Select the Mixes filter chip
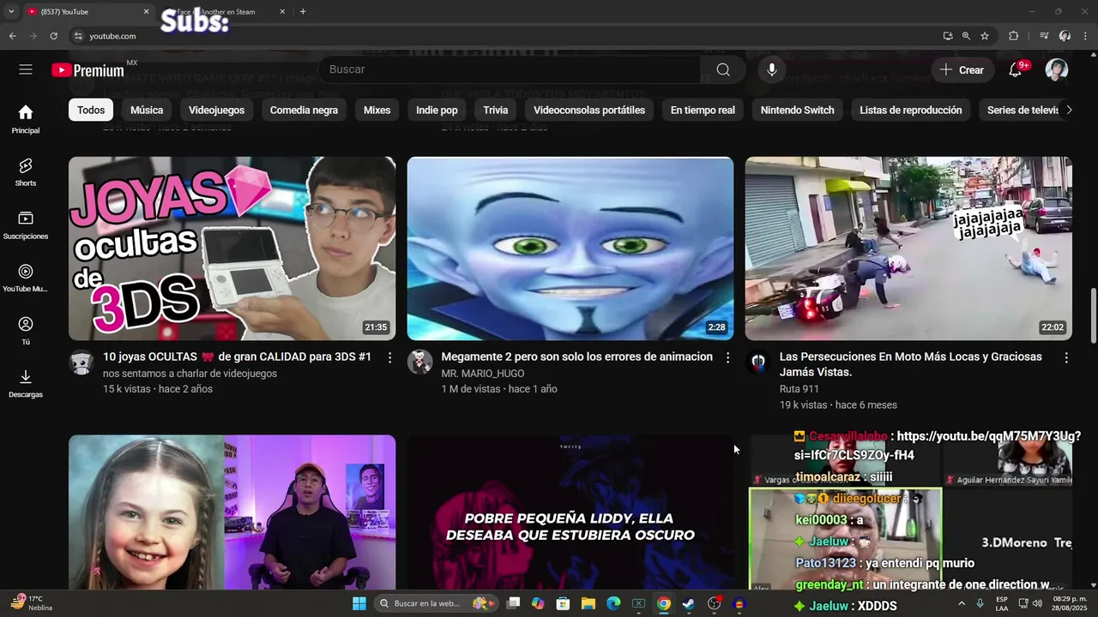This screenshot has width=1098, height=617. coord(377,110)
